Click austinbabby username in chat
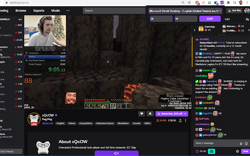Image resolution: width=250 pixels, height=156 pixels. (x=202, y=124)
